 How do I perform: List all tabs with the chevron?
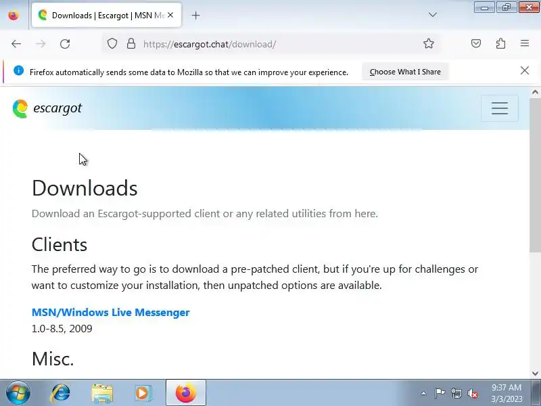[x=432, y=15]
